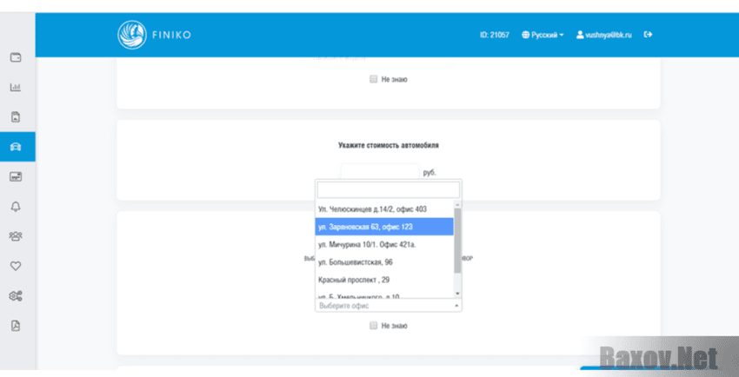Open the notifications bell icon
This screenshot has width=739, height=377.
point(16,206)
